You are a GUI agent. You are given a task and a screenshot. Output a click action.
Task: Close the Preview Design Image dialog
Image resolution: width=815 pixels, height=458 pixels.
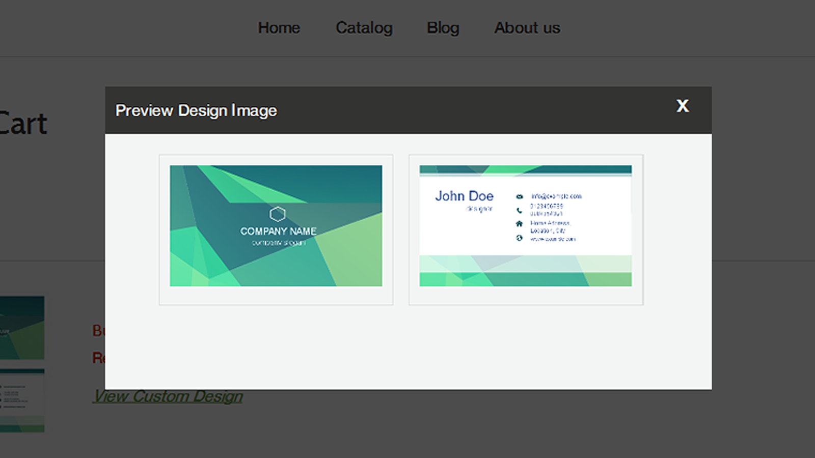click(x=683, y=106)
